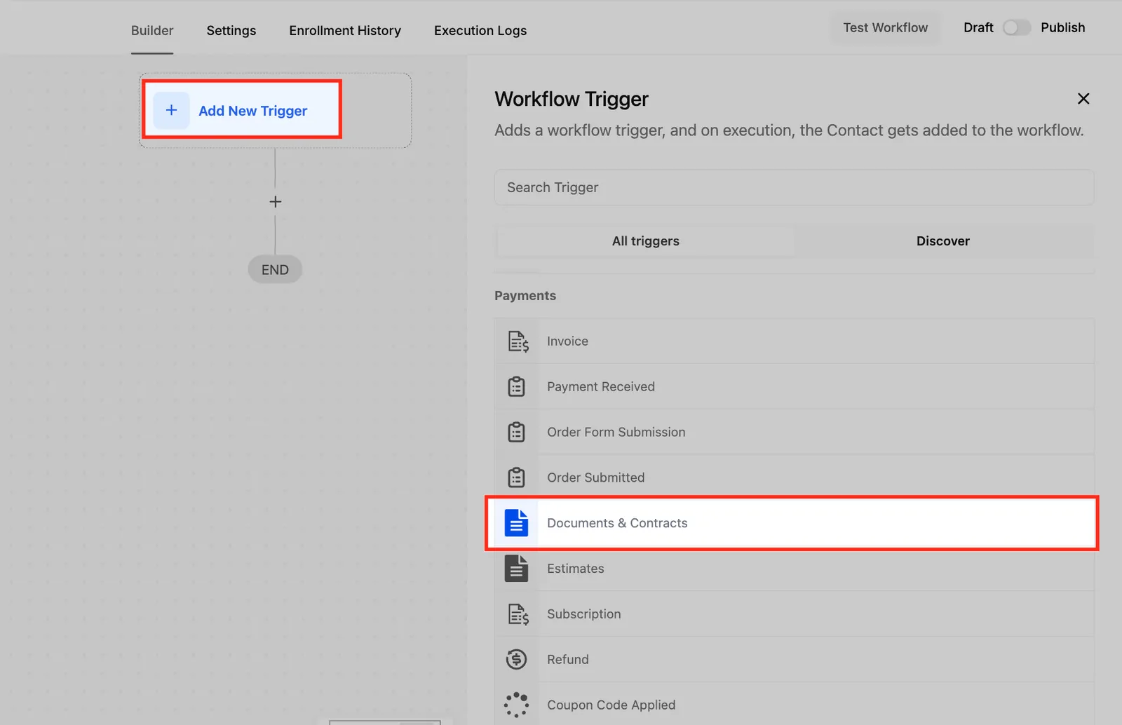Select the Payment Received trigger label
This screenshot has width=1122, height=725.
601,386
